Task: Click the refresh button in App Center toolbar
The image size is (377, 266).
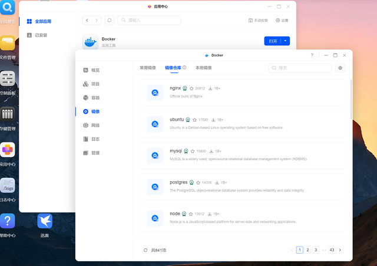Action: 110,20
